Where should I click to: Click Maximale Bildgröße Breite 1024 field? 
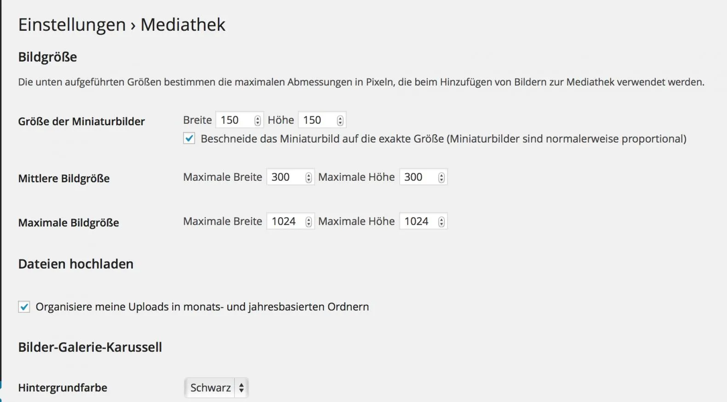pyautogui.click(x=290, y=221)
